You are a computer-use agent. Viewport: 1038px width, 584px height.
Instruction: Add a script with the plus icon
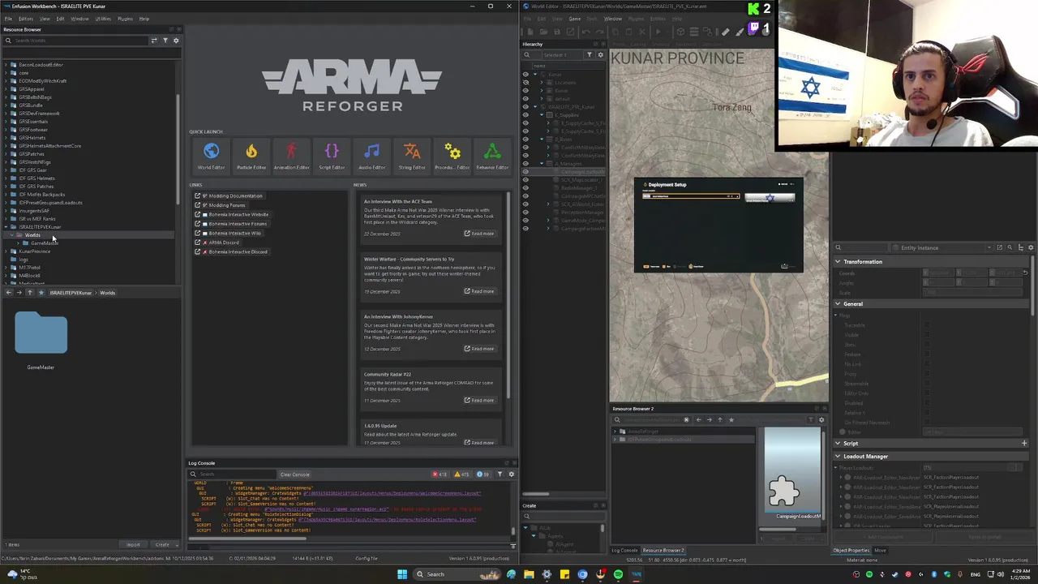pyautogui.click(x=1024, y=444)
